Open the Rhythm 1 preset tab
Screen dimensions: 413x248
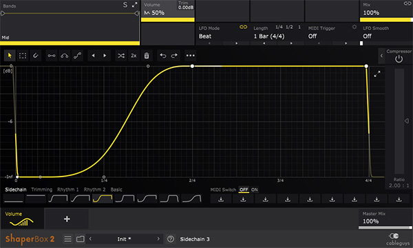67,190
